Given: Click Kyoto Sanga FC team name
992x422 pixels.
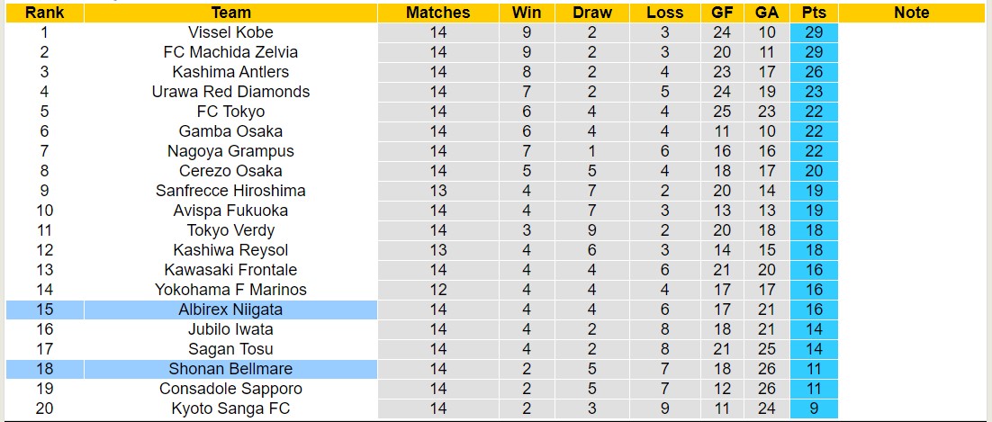Looking at the screenshot, I should tap(230, 409).
